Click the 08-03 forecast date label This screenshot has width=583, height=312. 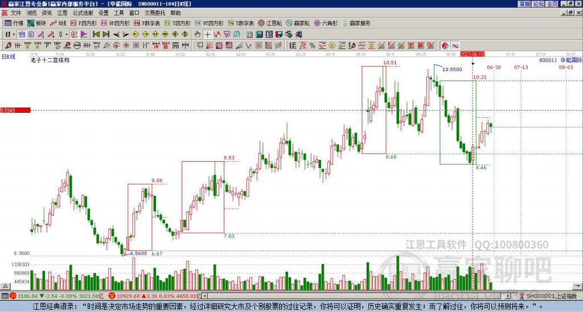point(566,67)
